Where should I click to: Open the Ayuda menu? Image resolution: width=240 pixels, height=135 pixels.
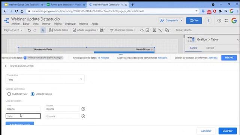95,24
